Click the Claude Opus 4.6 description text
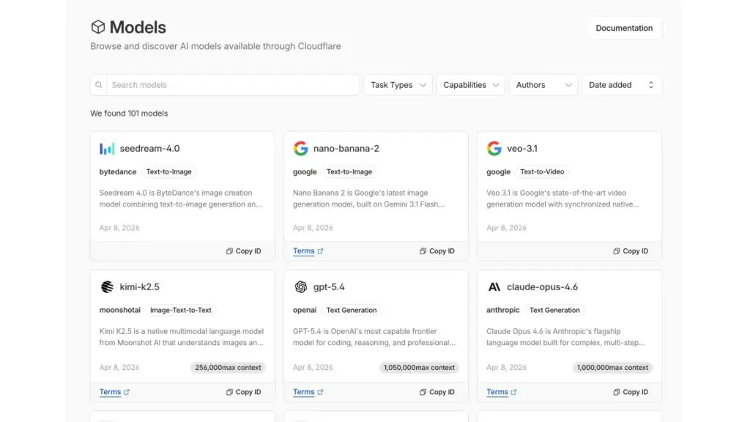The height and width of the screenshot is (422, 750). point(565,337)
